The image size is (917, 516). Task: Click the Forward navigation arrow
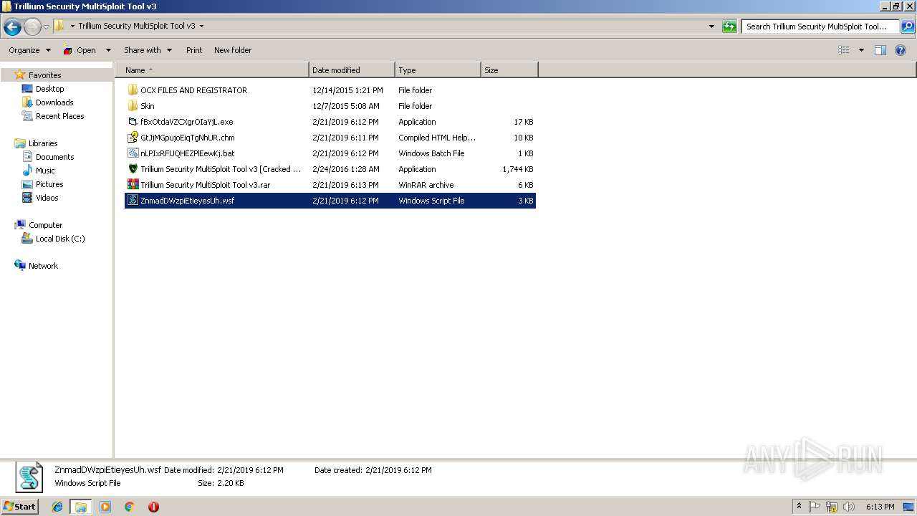pos(32,27)
